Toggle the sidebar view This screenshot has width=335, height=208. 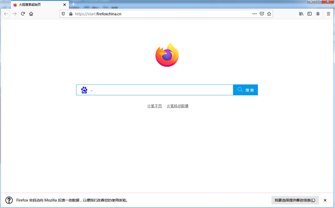[x=309, y=14]
